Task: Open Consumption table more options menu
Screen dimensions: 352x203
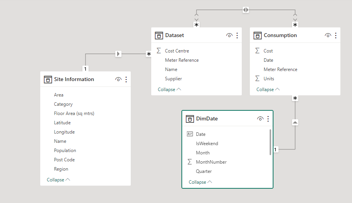Action: (x=336, y=36)
